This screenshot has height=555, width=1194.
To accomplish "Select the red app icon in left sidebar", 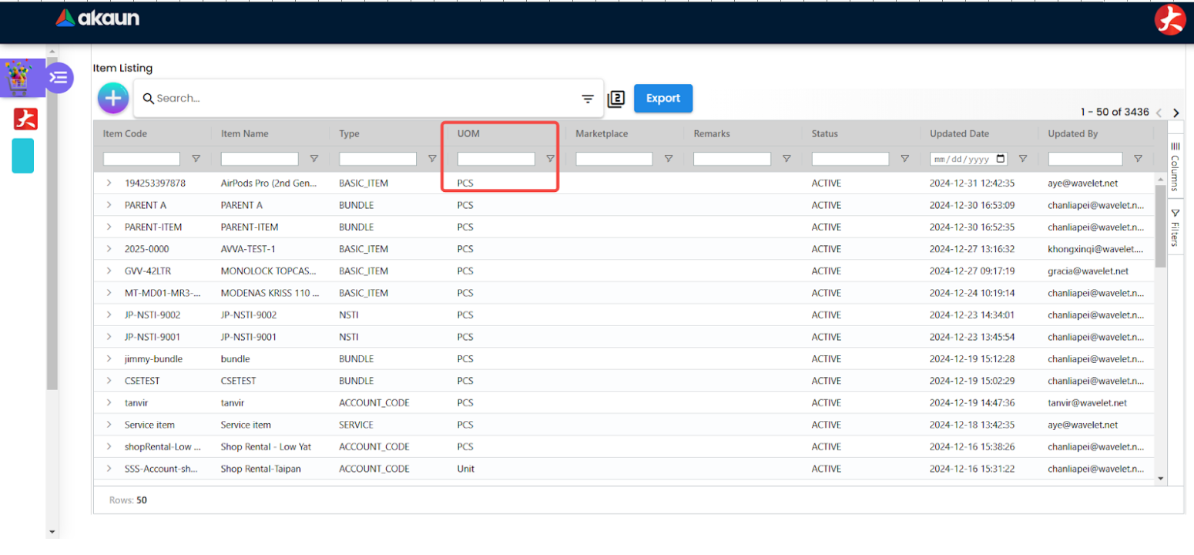I will pyautogui.click(x=22, y=119).
